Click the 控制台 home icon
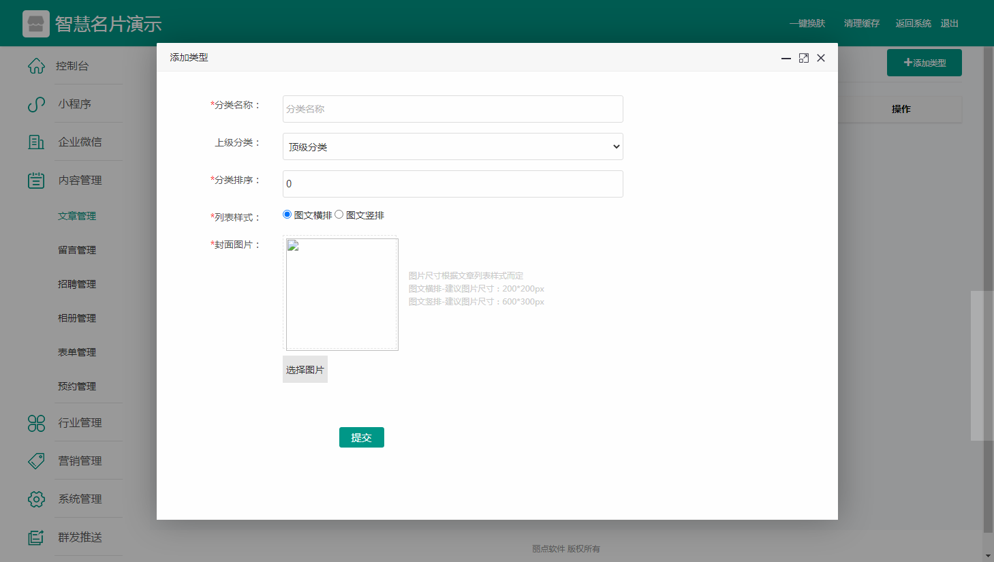Screen dimensions: 994x562 pyautogui.click(x=36, y=66)
